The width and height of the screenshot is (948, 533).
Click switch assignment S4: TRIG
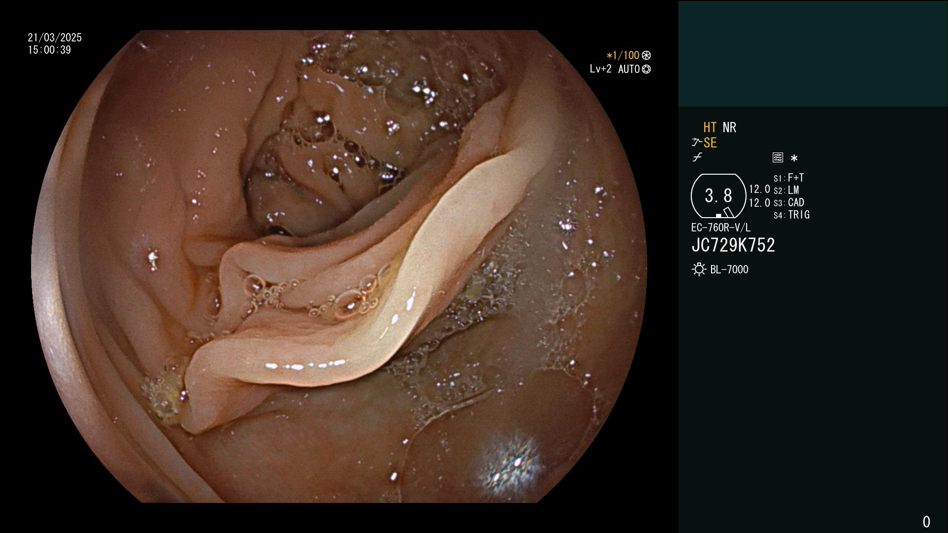(792, 215)
